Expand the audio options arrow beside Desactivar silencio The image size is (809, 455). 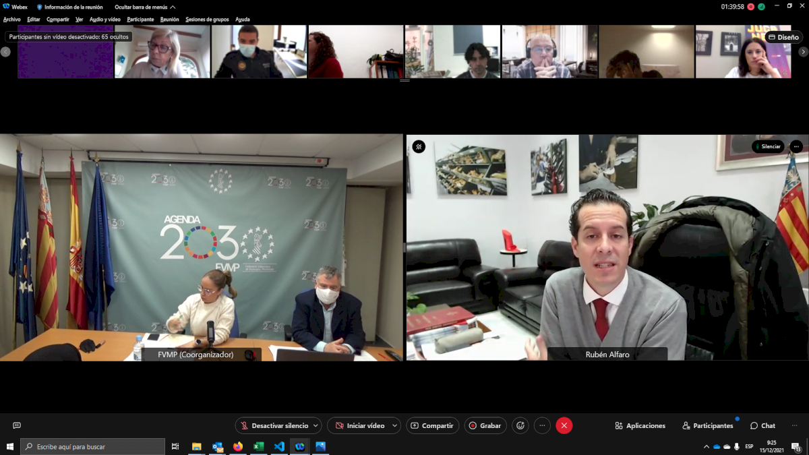[x=316, y=425]
